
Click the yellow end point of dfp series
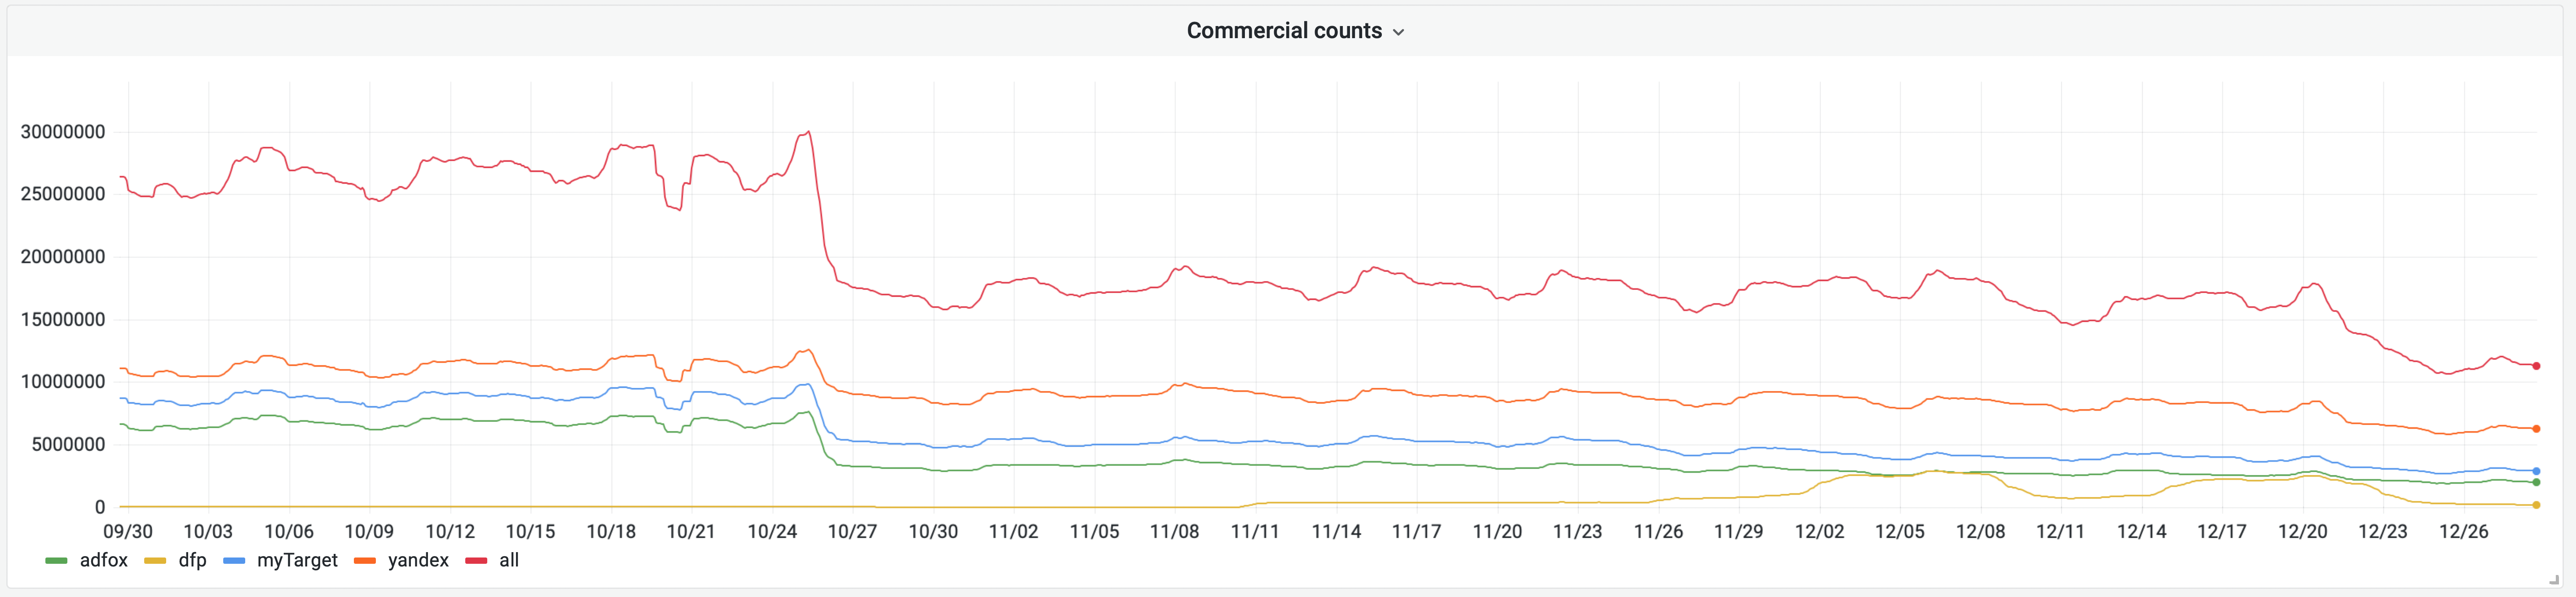pyautogui.click(x=2536, y=505)
